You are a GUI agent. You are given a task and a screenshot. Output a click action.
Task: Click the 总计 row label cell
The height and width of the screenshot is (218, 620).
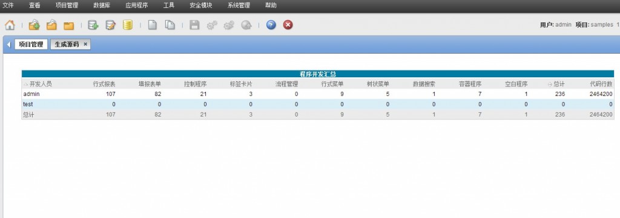(x=28, y=114)
